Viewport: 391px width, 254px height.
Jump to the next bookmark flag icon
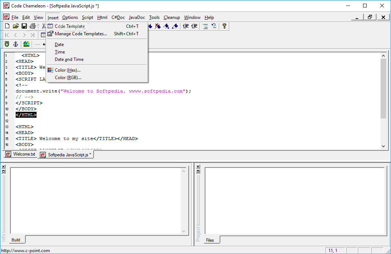click(x=166, y=26)
